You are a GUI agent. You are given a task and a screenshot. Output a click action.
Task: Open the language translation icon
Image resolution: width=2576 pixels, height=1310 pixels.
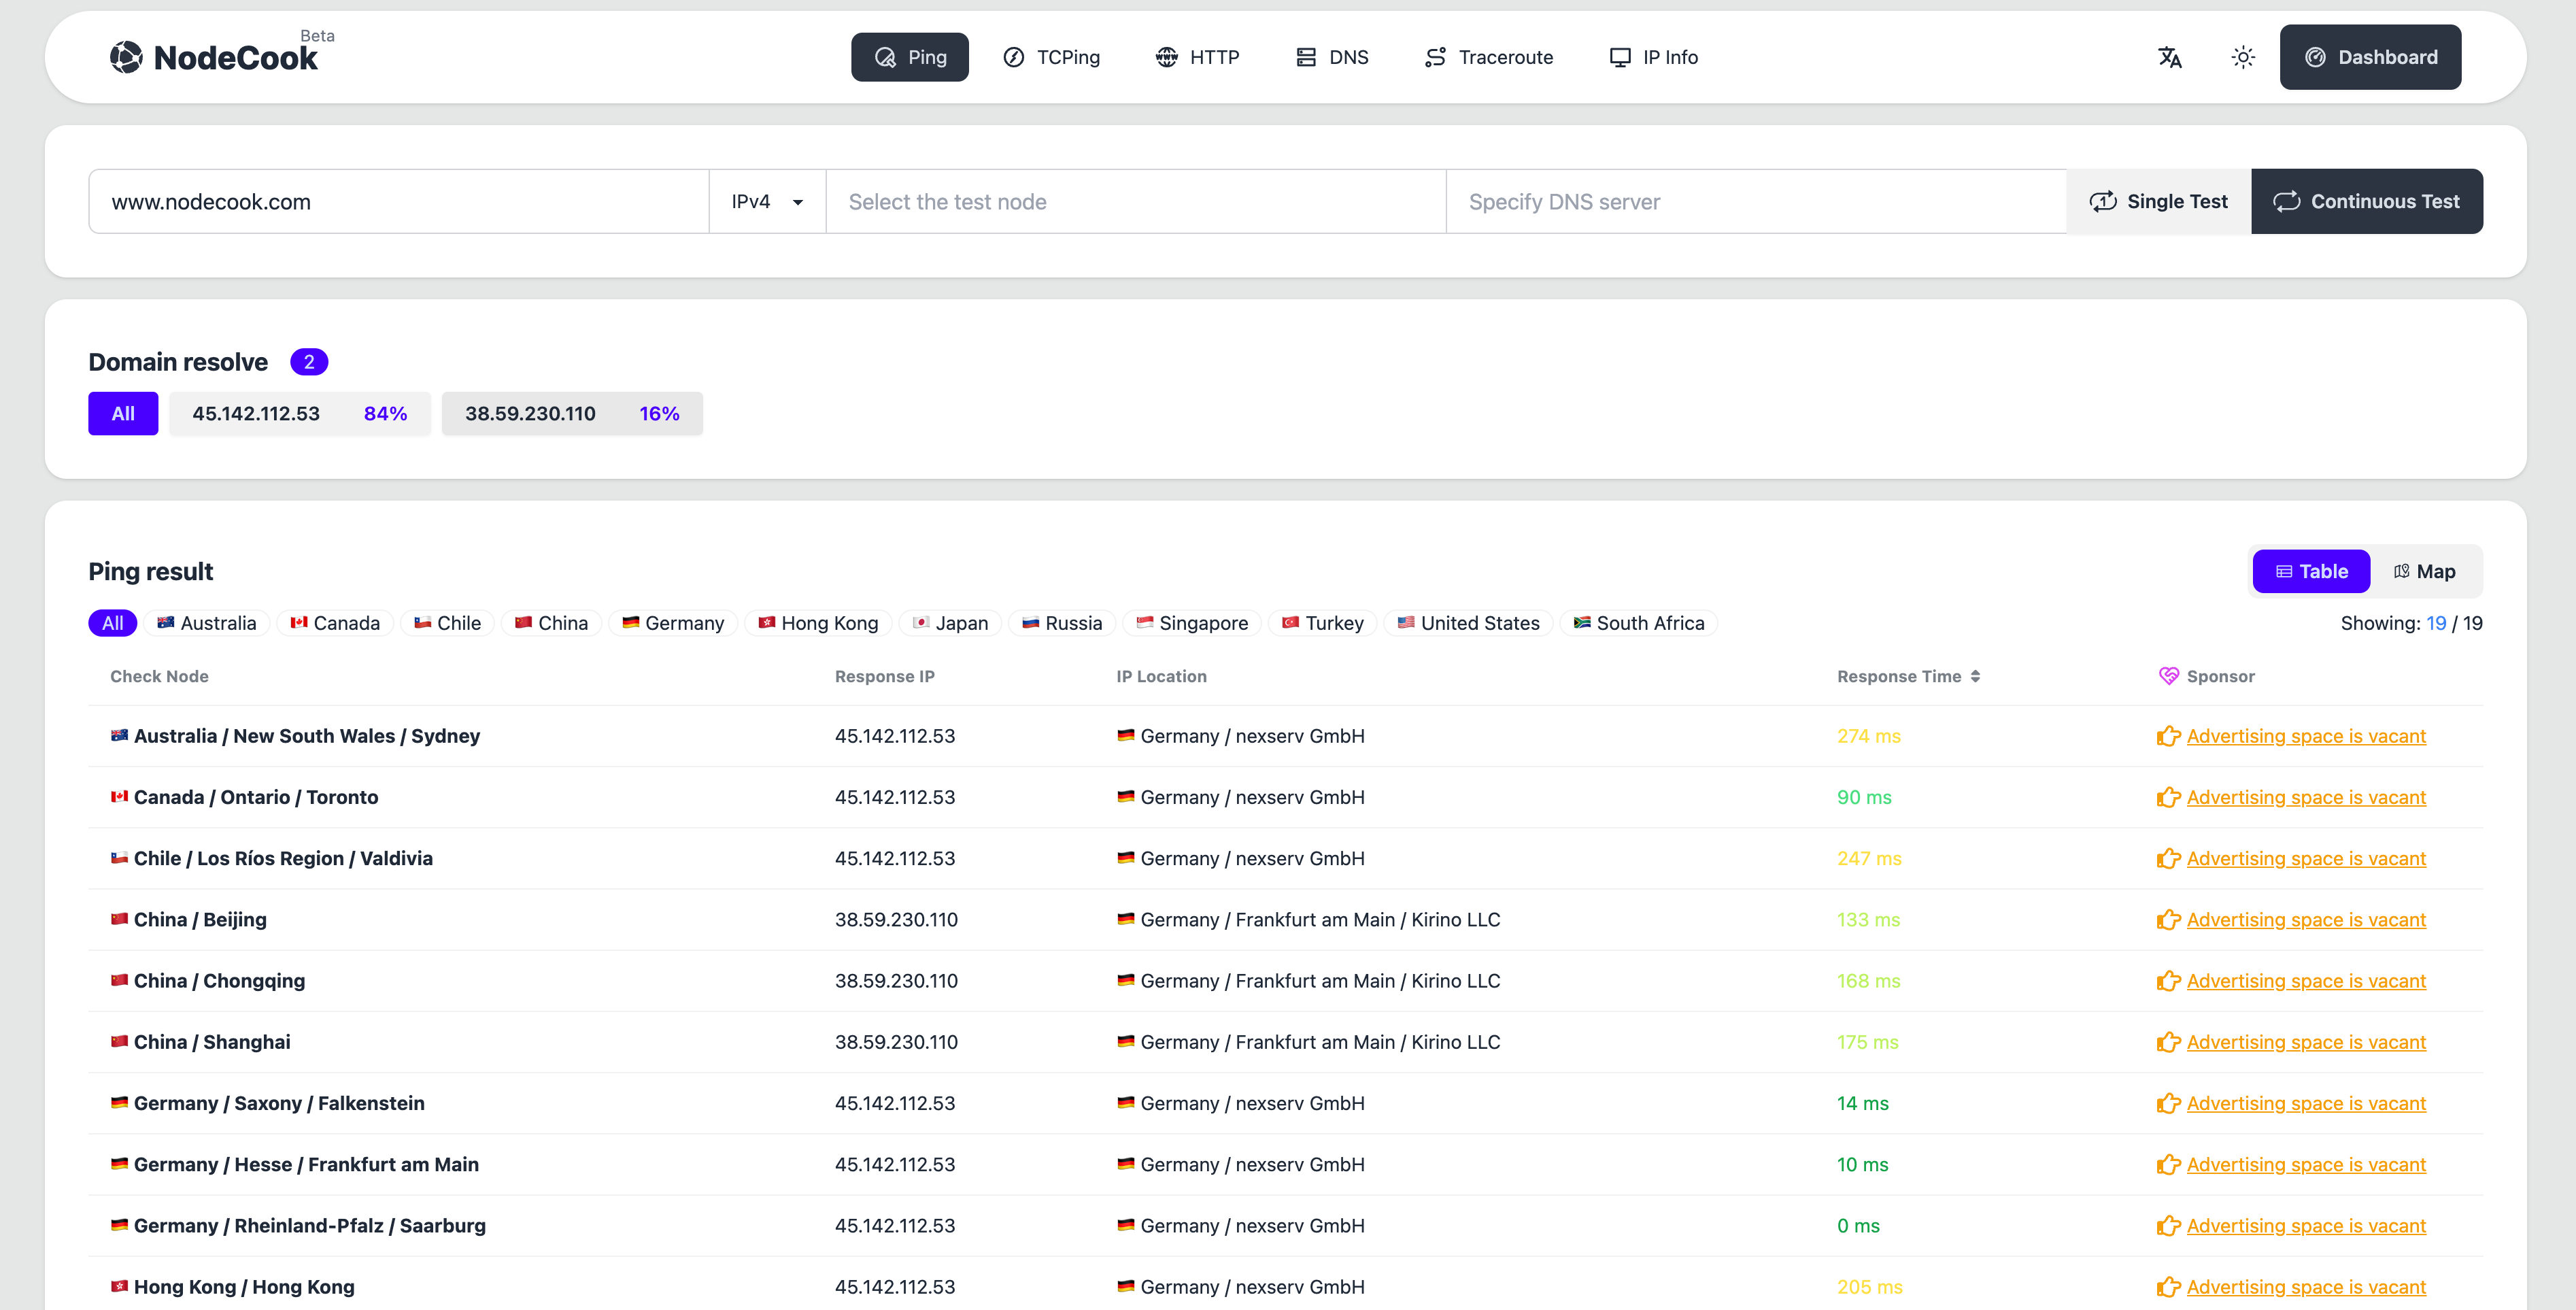click(x=2169, y=57)
